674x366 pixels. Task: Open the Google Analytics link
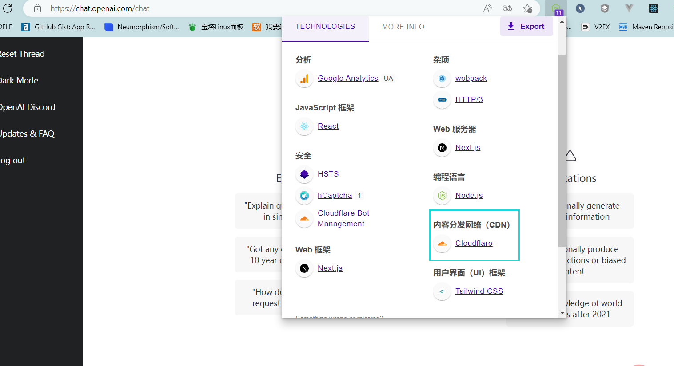point(348,78)
